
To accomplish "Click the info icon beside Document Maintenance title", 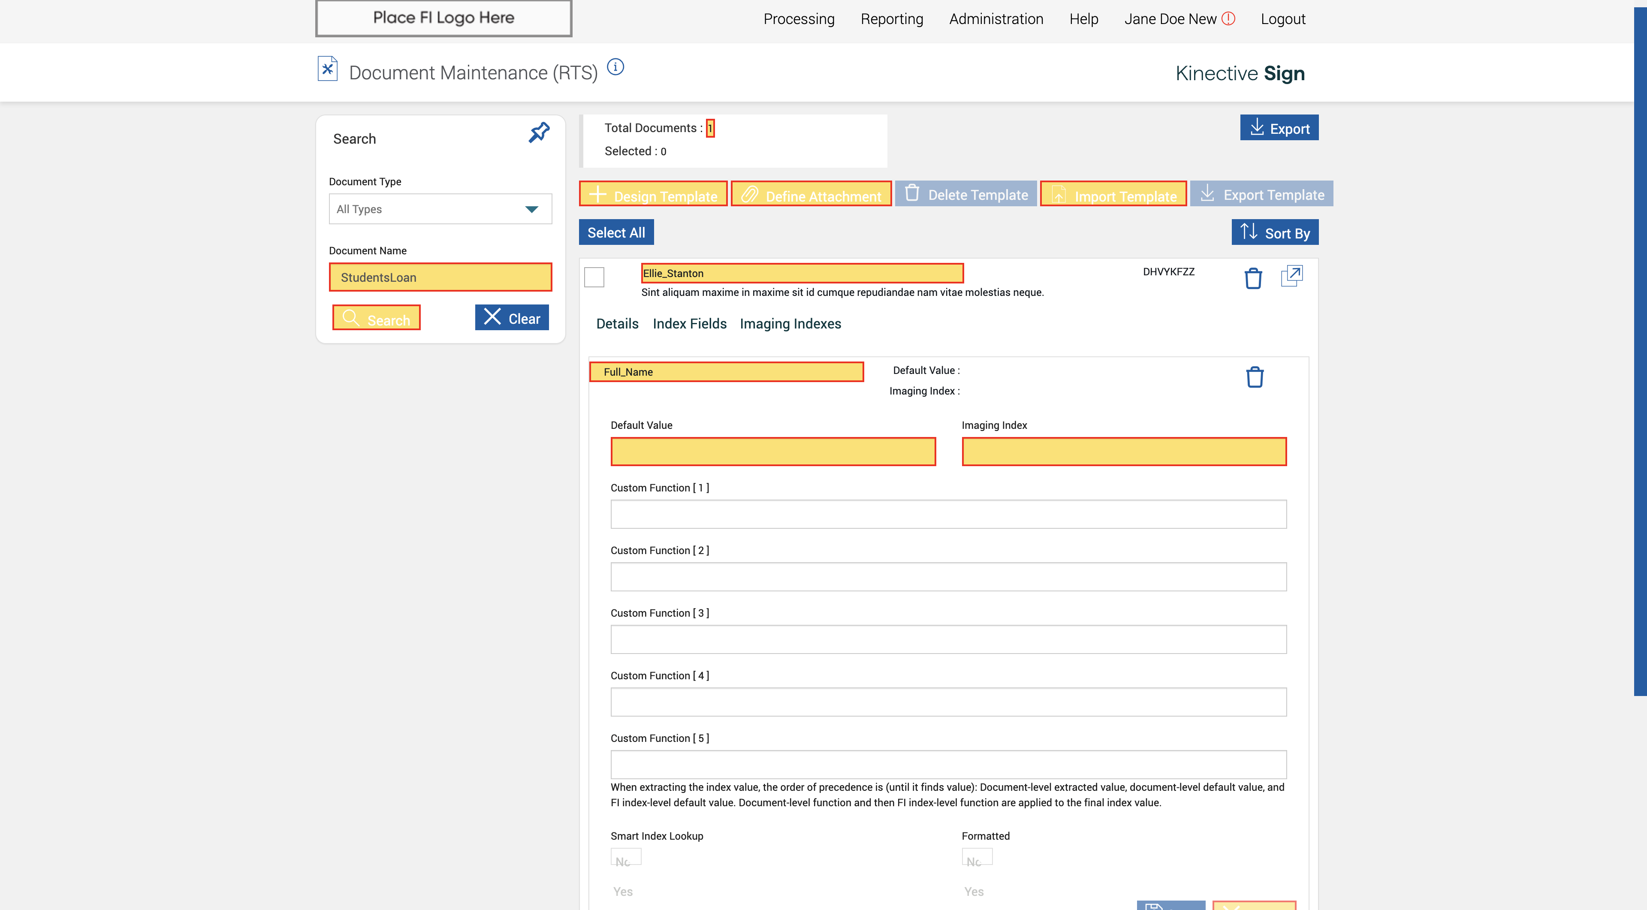I will click(x=615, y=67).
